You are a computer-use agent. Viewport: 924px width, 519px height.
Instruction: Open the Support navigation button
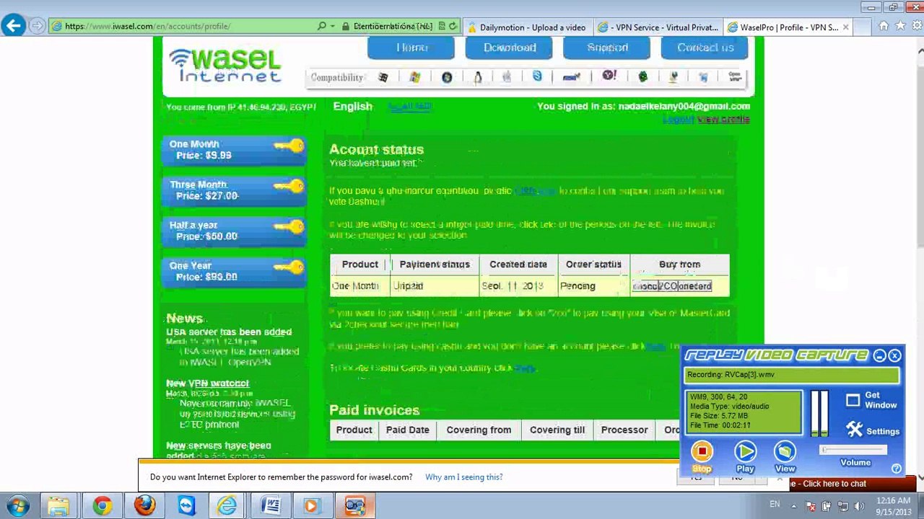tap(607, 48)
